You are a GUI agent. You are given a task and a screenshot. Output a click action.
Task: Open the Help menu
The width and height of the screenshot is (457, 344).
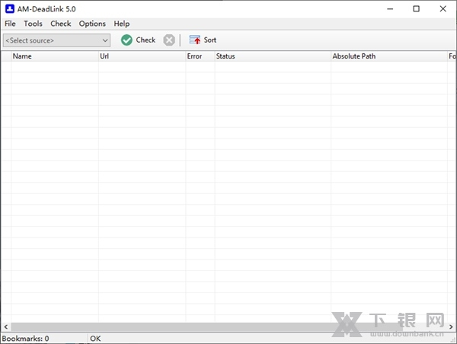(122, 24)
